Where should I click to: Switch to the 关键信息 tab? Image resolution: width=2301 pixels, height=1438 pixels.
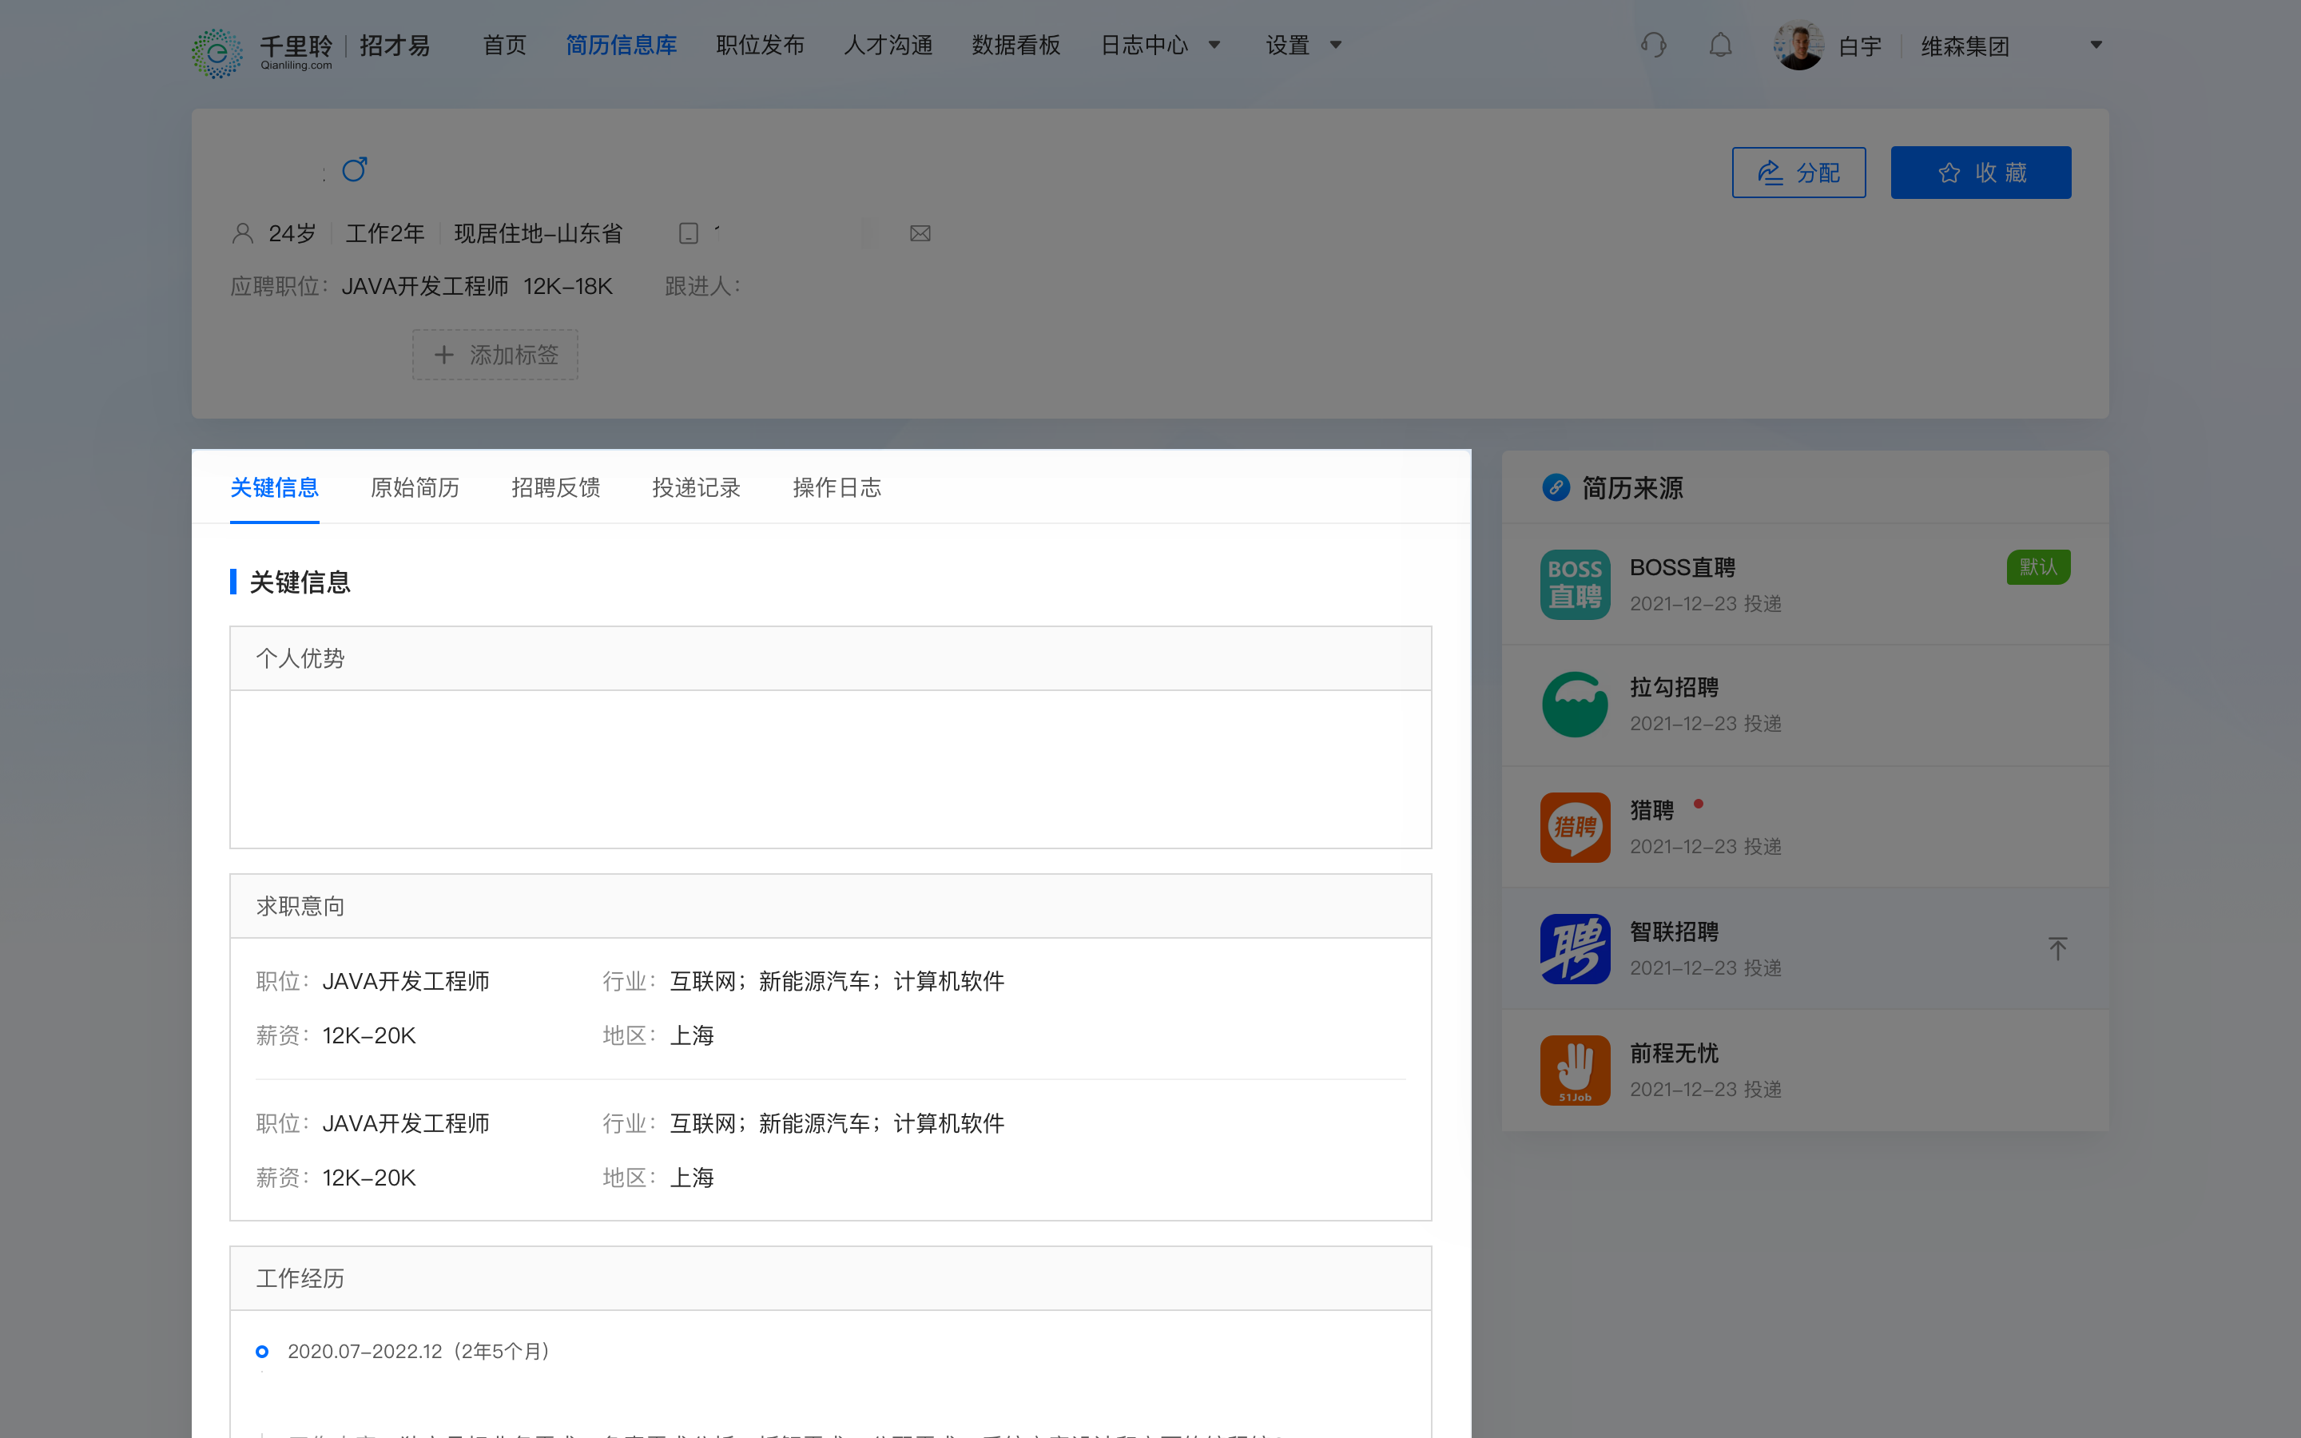pos(274,488)
